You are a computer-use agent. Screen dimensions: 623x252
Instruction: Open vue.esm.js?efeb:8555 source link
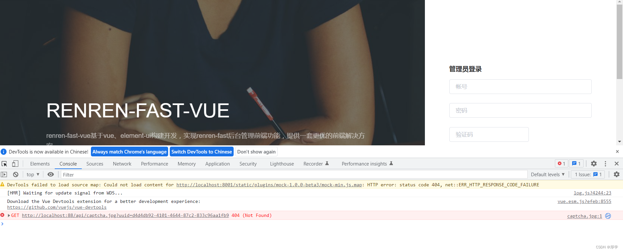pos(584,201)
